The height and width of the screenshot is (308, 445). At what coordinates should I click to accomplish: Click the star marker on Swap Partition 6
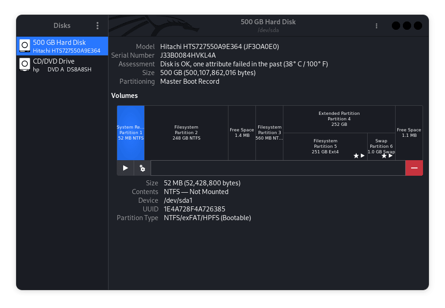384,156
